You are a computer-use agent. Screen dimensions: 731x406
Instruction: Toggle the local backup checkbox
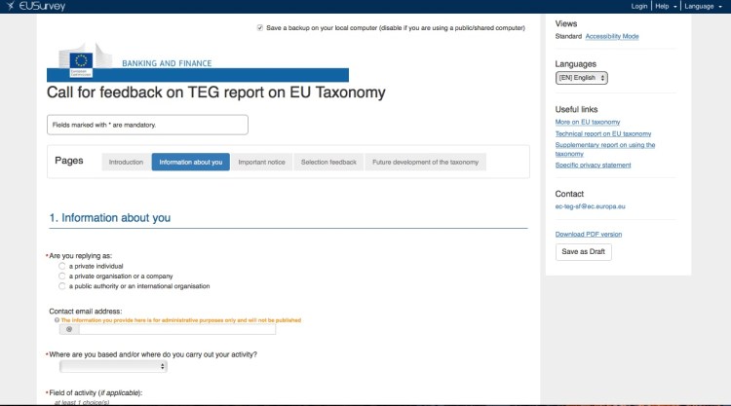[x=260, y=28]
